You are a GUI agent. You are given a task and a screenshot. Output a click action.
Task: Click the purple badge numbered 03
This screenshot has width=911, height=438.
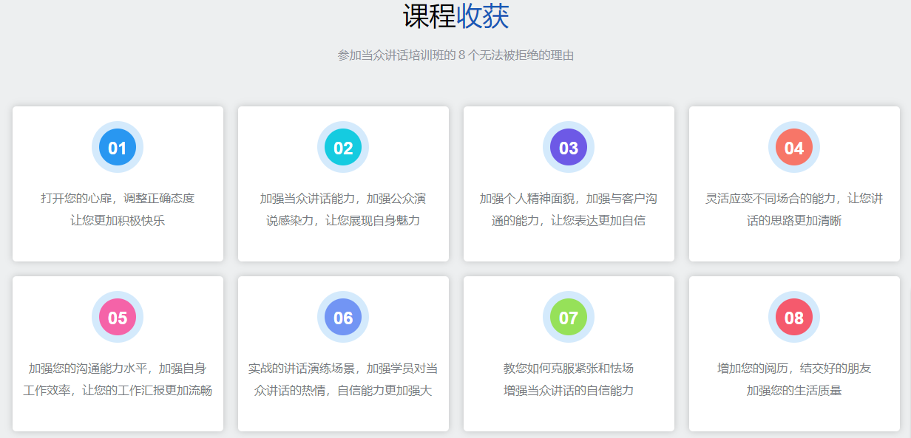coord(568,146)
